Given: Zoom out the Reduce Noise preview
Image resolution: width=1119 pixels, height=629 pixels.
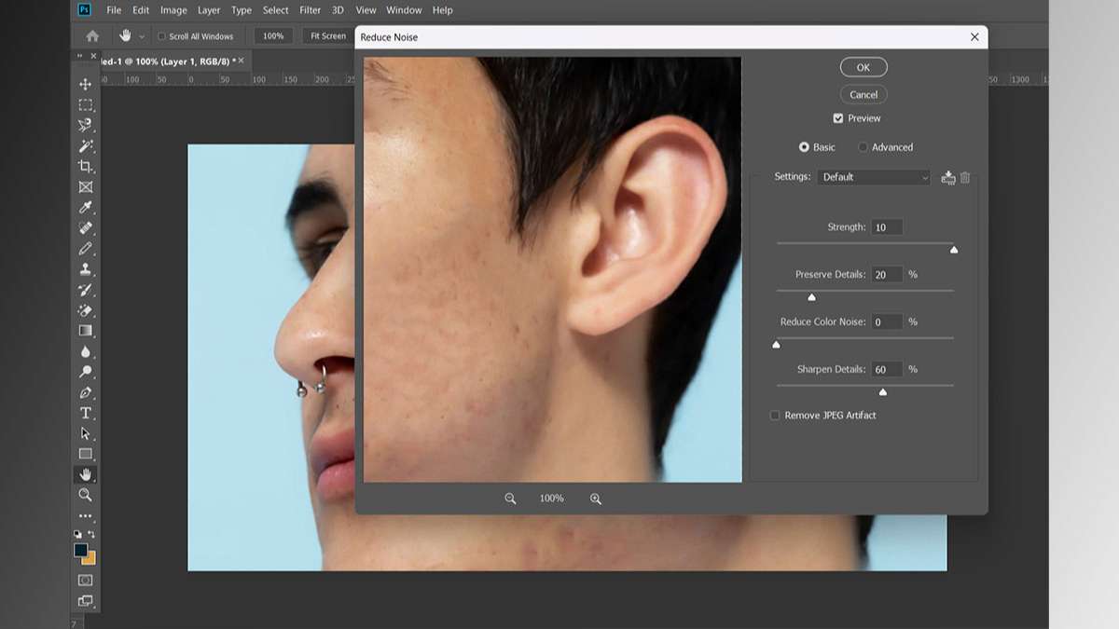Looking at the screenshot, I should [x=510, y=499].
